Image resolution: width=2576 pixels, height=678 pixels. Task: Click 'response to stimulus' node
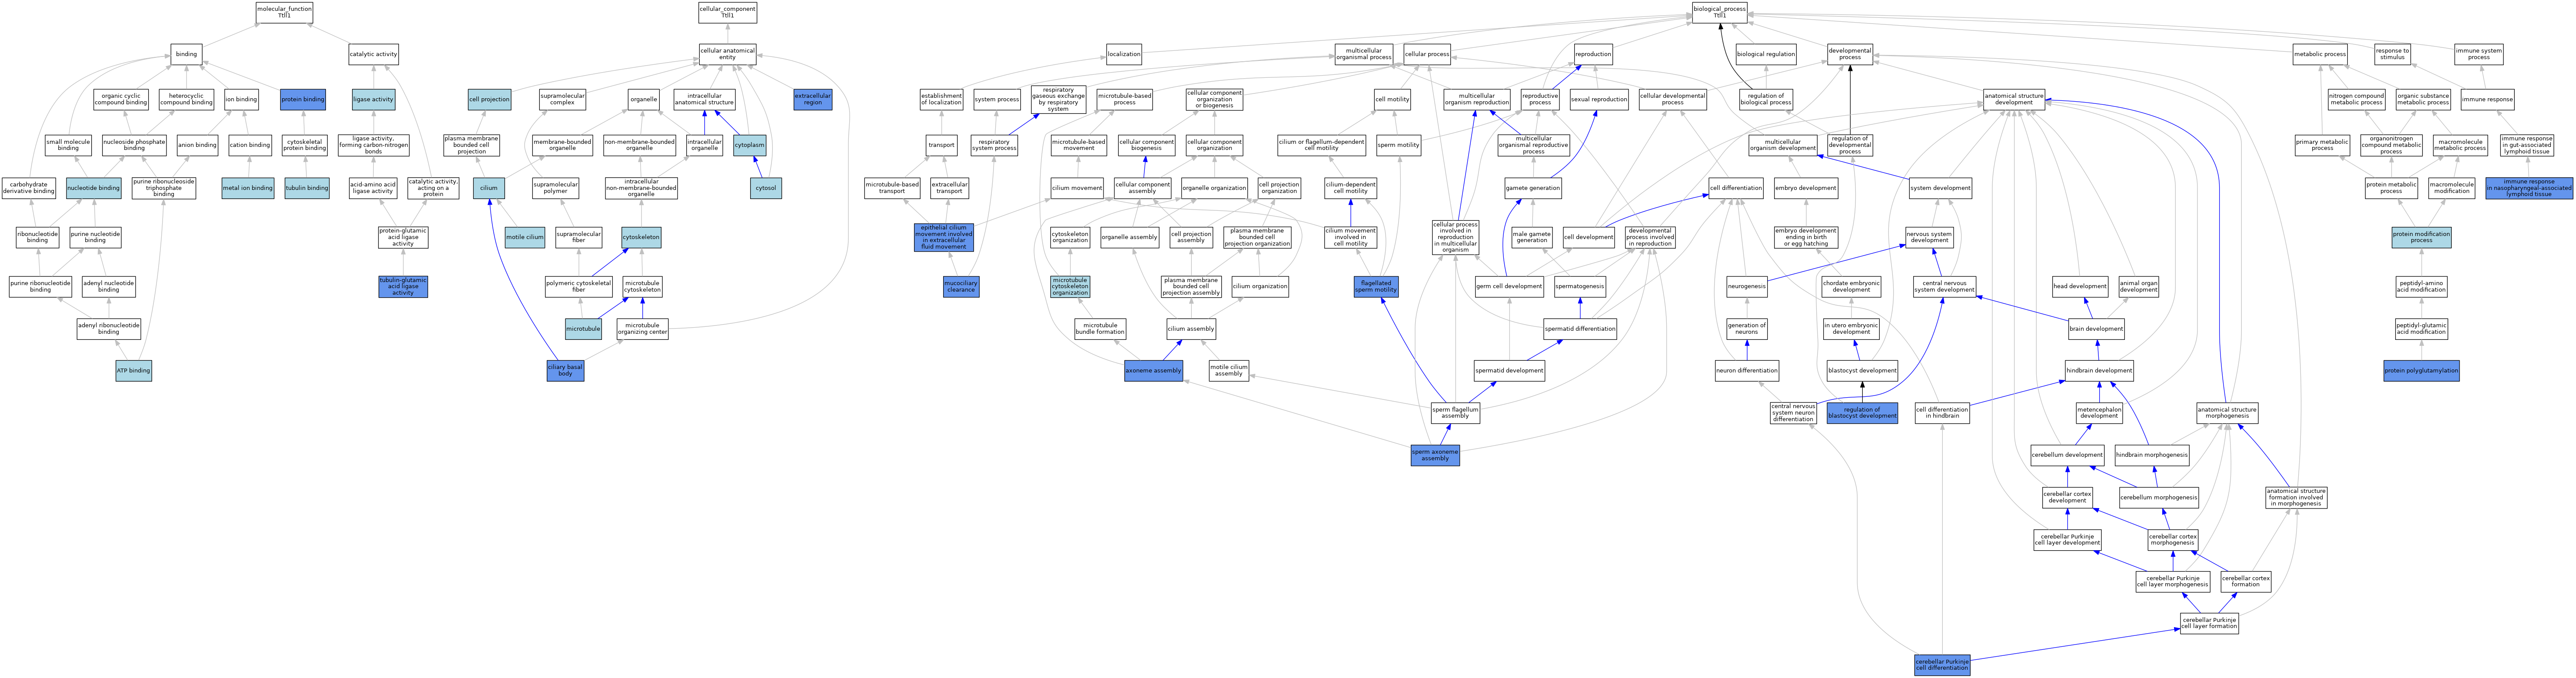pyautogui.click(x=2392, y=54)
